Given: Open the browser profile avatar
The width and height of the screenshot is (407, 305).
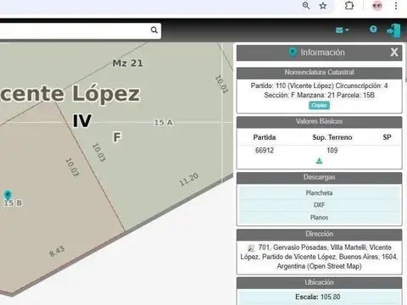Looking at the screenshot, I should click(377, 6).
